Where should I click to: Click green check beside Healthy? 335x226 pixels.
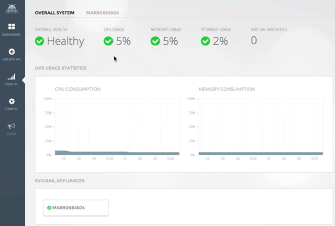click(40, 41)
